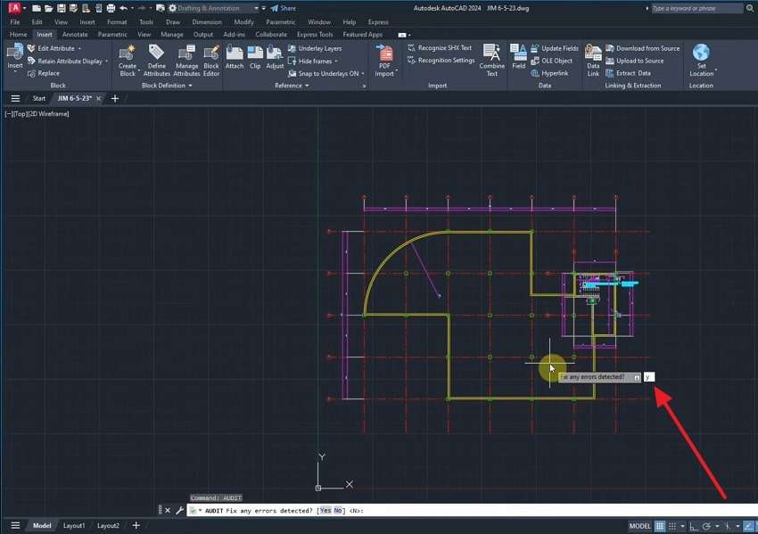758x534 pixels.
Task: Click Recognize SHX Text
Action: click(x=440, y=48)
